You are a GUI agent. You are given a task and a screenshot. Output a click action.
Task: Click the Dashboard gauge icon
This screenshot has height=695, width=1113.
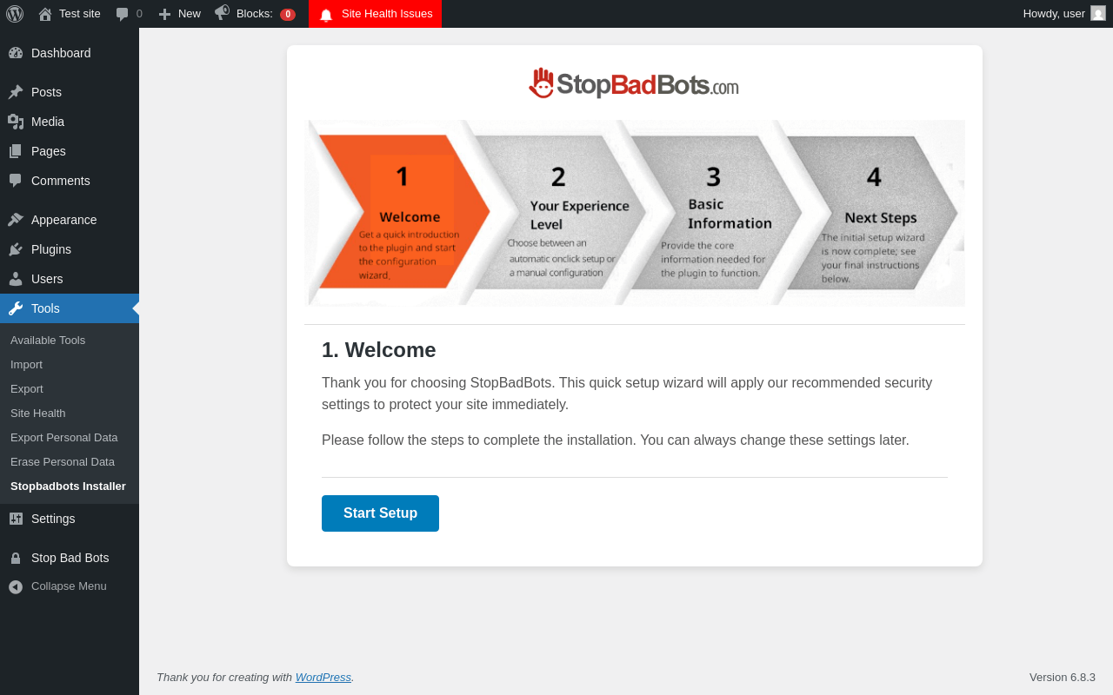click(x=16, y=53)
